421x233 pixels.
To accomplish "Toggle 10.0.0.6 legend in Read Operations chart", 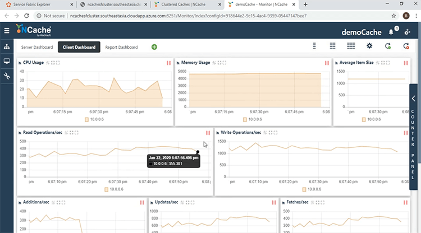I will pyautogui.click(x=114, y=189).
